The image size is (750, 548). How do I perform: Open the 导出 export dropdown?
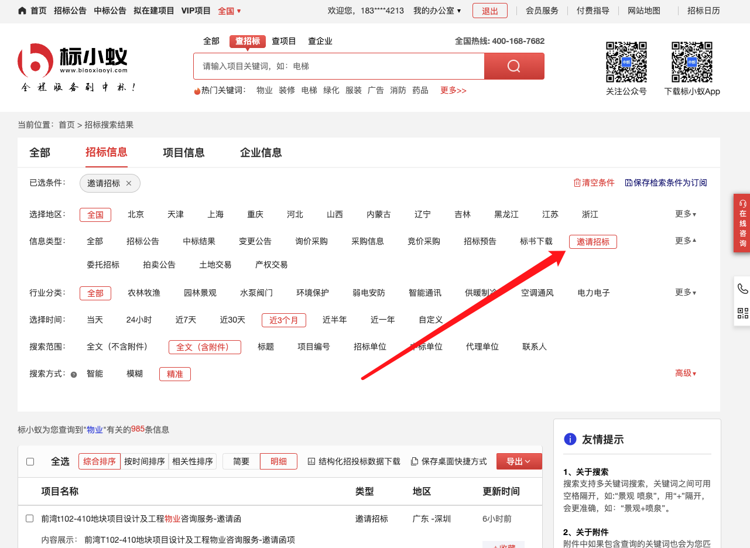pyautogui.click(x=519, y=461)
